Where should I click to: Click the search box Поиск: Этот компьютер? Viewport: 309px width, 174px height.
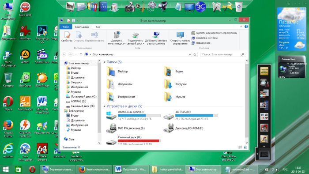pyautogui.click(x=223, y=54)
